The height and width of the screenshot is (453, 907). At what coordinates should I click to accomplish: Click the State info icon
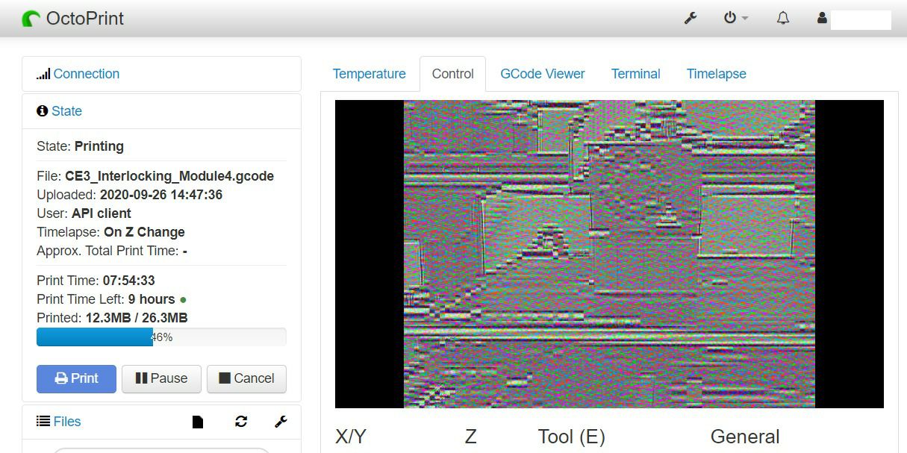[42, 111]
